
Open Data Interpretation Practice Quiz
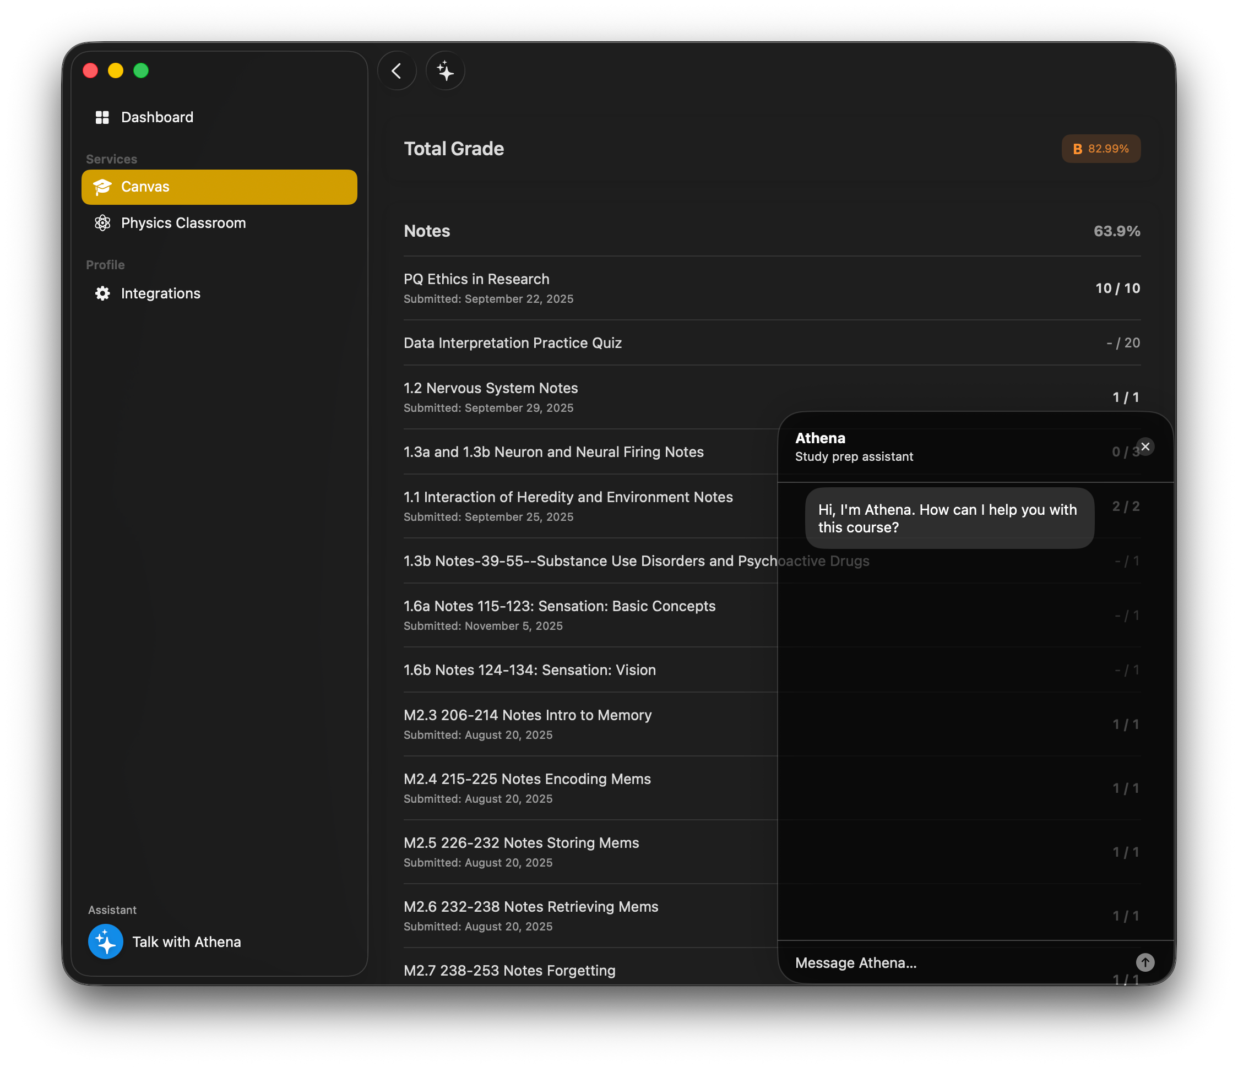(x=513, y=343)
